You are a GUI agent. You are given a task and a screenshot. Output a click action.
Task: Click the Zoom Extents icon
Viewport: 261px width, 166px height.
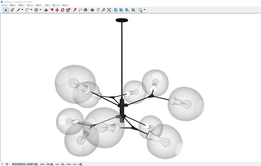click(x=109, y=10)
